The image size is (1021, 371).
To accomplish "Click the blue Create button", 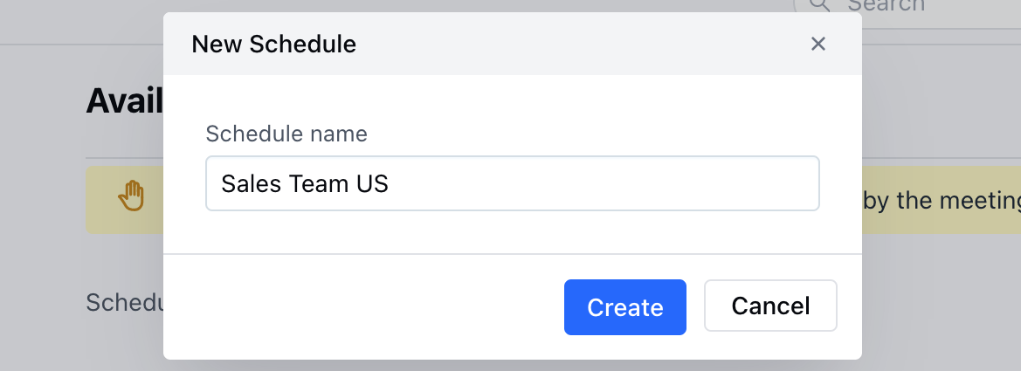I will pyautogui.click(x=625, y=307).
